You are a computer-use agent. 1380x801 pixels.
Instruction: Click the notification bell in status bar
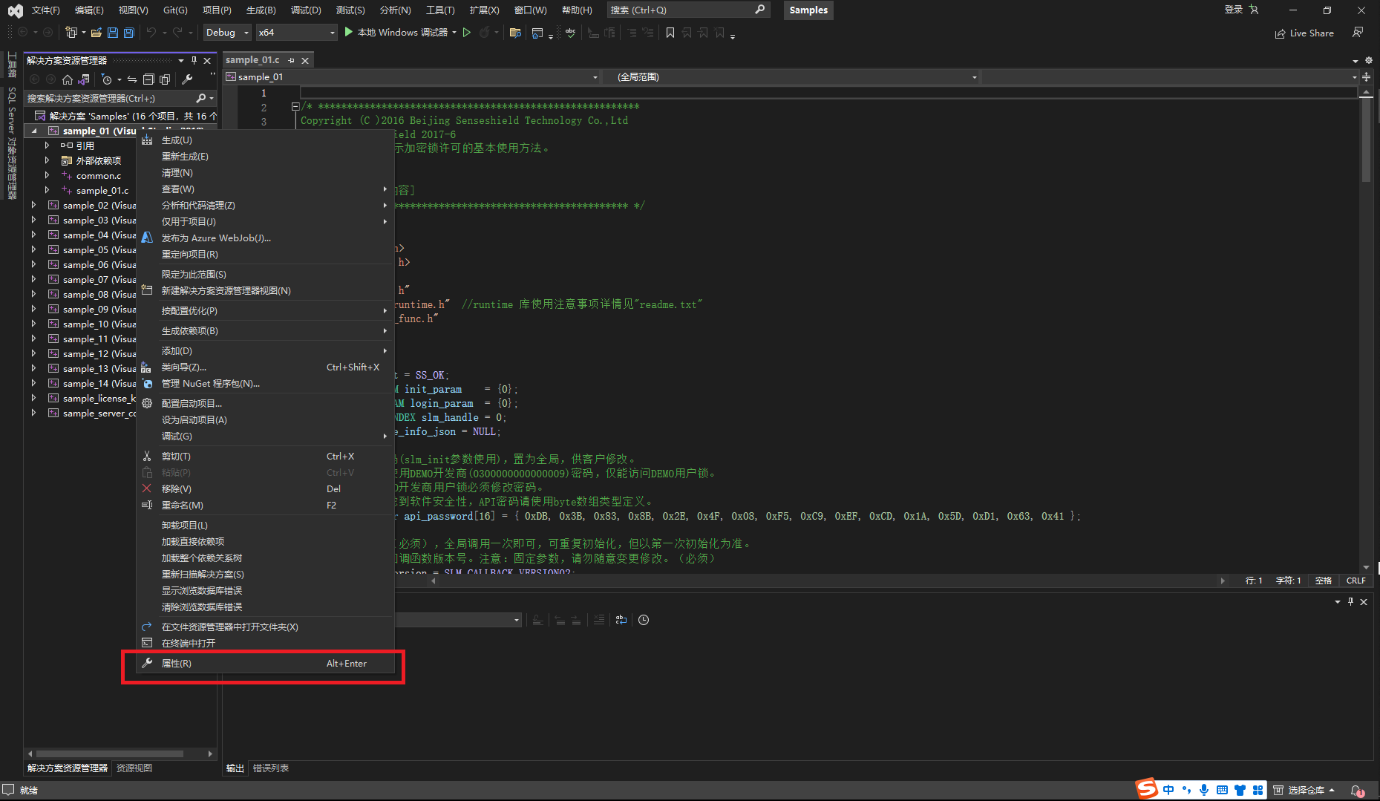pos(1357,790)
